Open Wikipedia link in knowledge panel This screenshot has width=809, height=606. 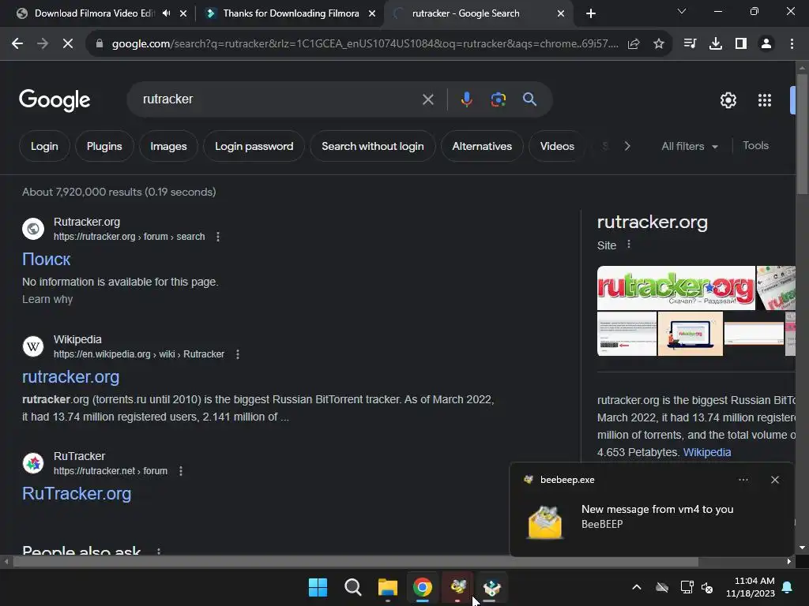coord(707,452)
